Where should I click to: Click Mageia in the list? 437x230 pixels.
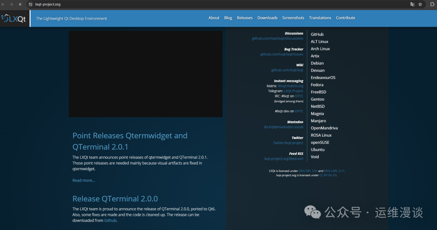coord(317,114)
